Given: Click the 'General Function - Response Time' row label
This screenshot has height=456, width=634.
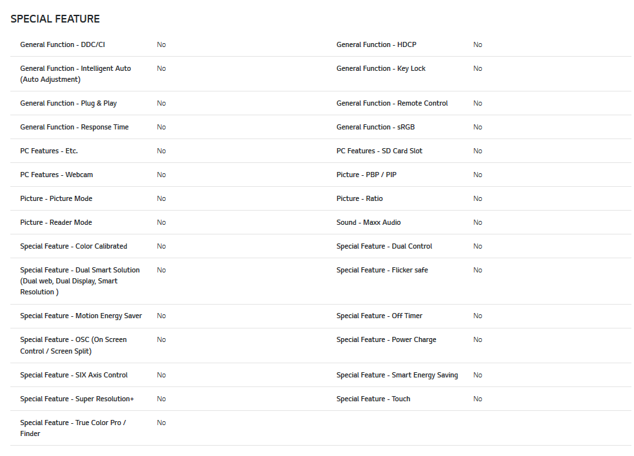Looking at the screenshot, I should [x=74, y=128].
